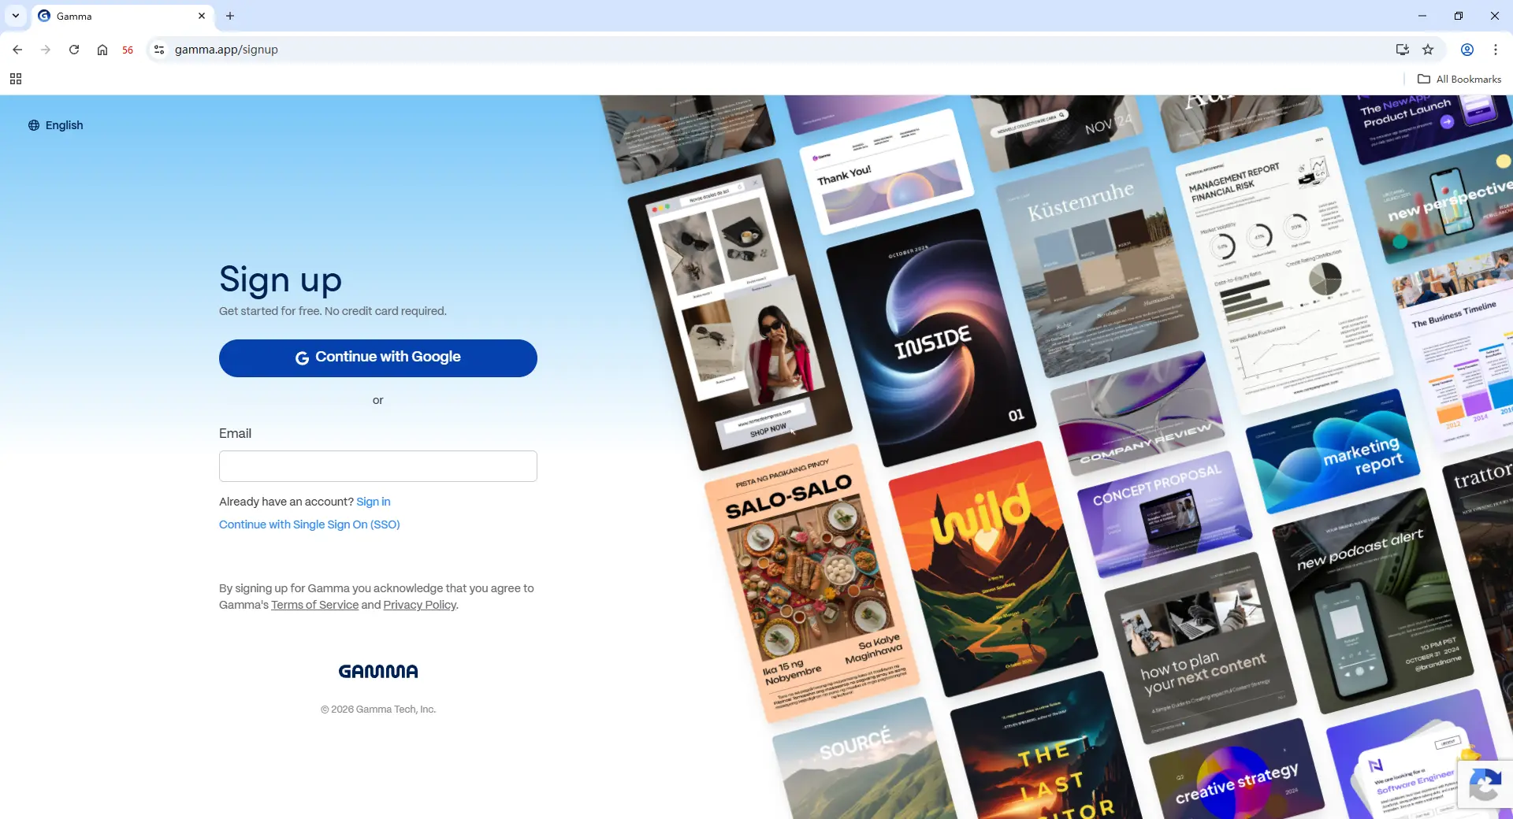Click the Gamma logo below the form
This screenshot has width=1513, height=819.
pos(378,671)
